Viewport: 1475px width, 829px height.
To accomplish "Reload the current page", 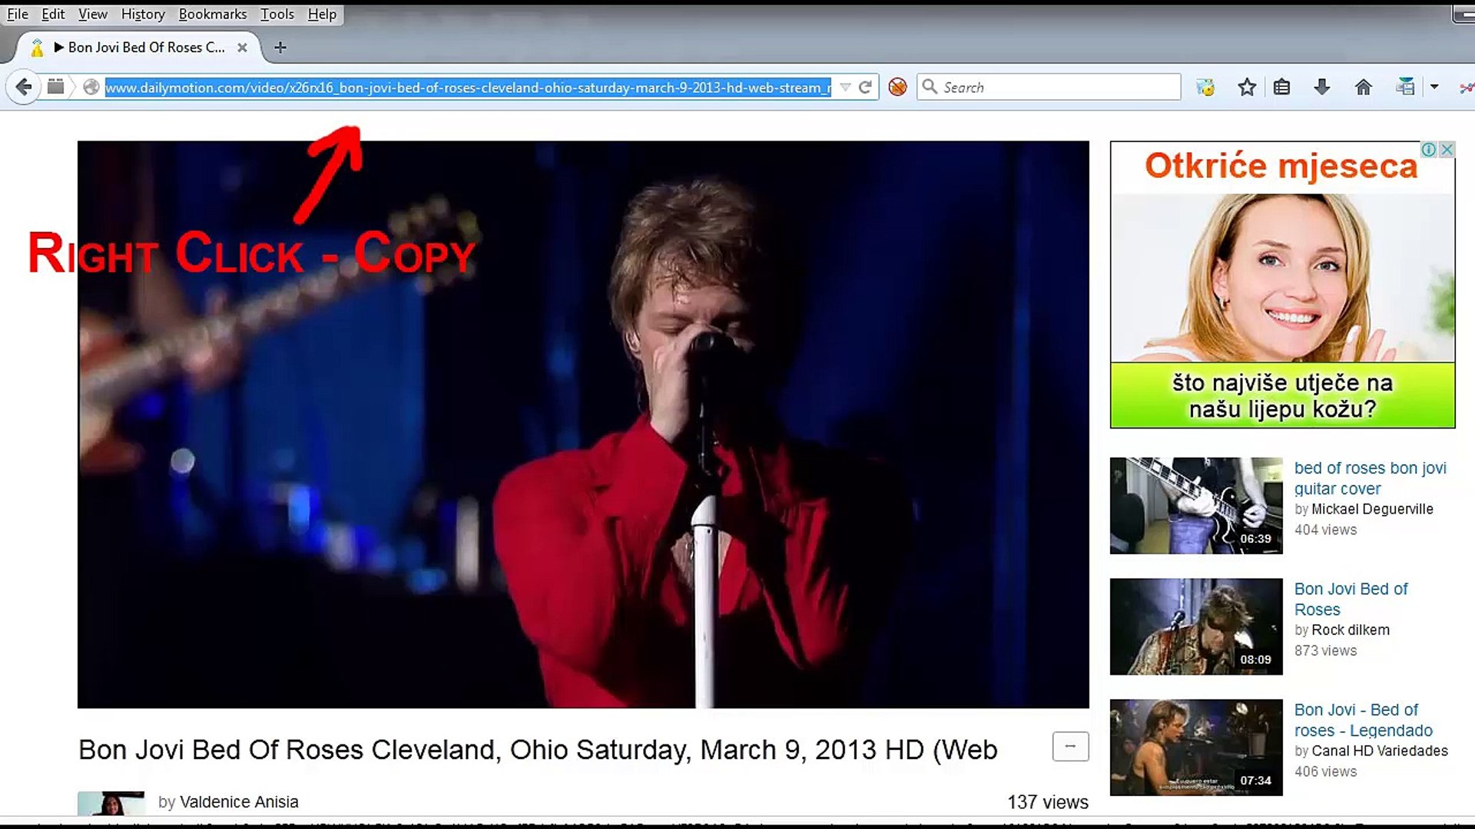I will 867,86.
